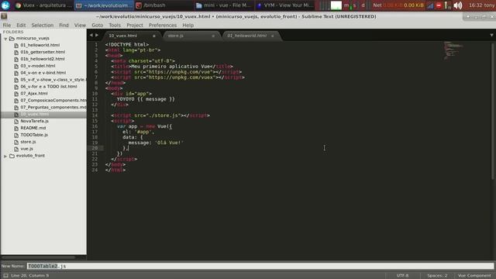
Task: Open the Help menu
Action: [188, 25]
